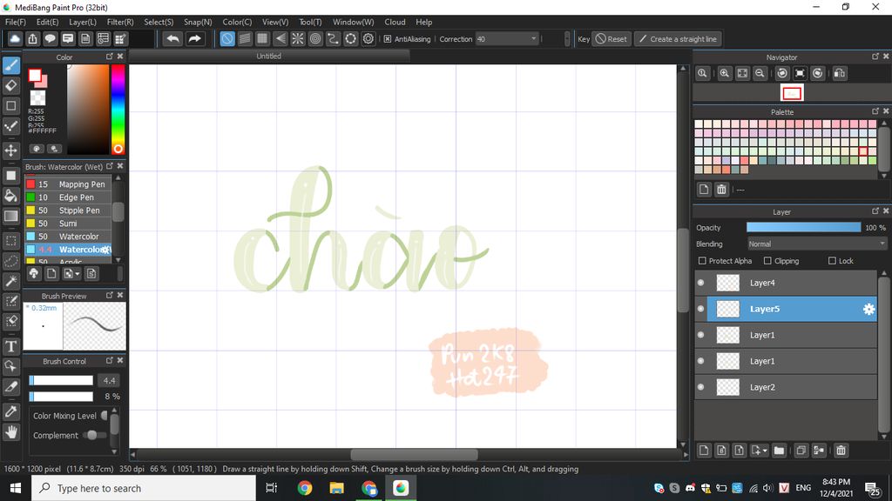892x501 pixels.
Task: Click Create a straight line button
Action: tap(678, 38)
